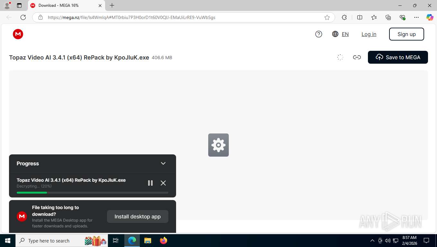Open the Collections icon
Image resolution: width=437 pixels, height=247 pixels.
[388, 17]
